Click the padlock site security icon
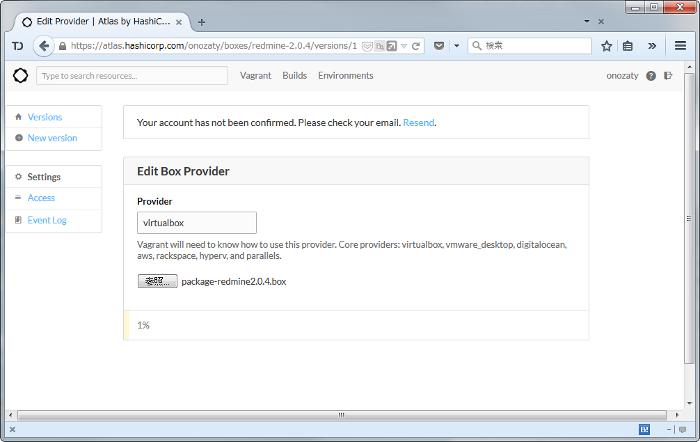This screenshot has height=442, width=700. 63,46
